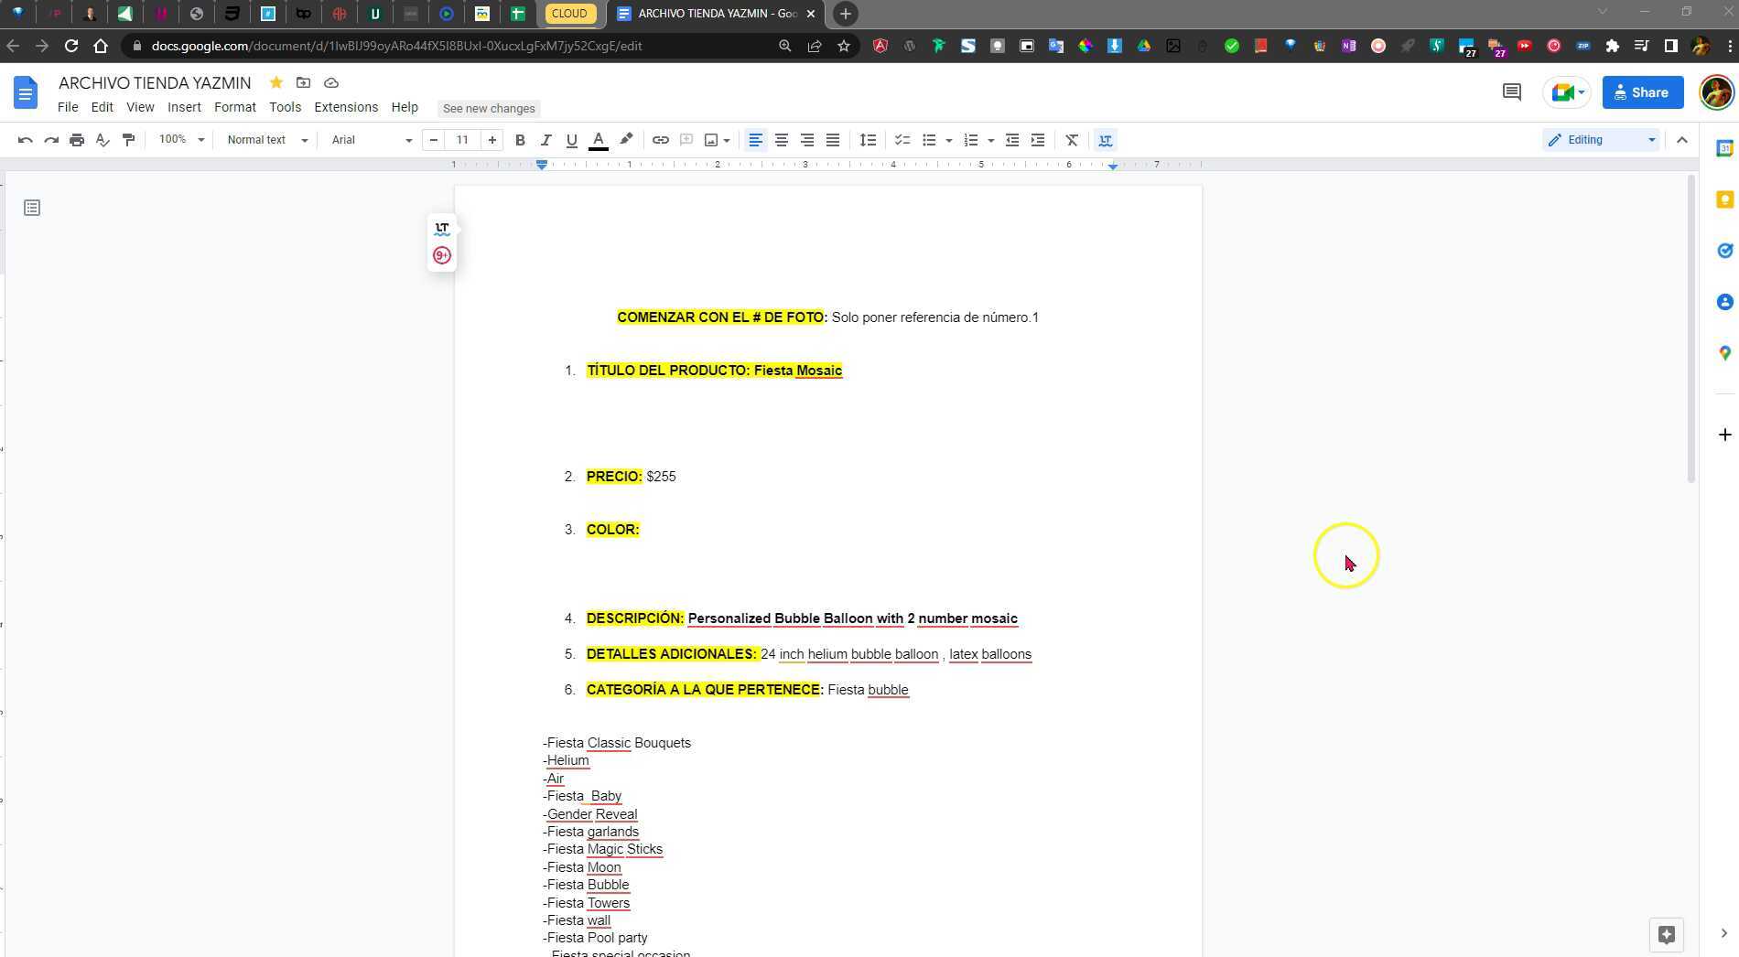Increase the indent
Screen dimensions: 1739x957
(x=1037, y=140)
